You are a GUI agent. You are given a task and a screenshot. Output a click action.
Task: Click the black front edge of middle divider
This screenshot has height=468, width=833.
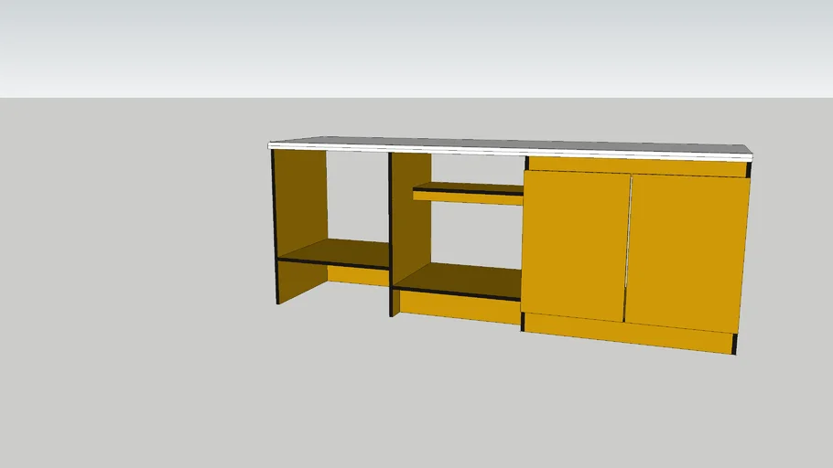click(391, 233)
